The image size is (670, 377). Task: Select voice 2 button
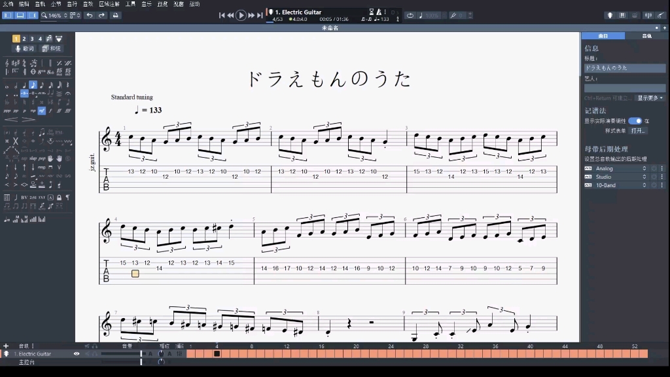pyautogui.click(x=24, y=39)
